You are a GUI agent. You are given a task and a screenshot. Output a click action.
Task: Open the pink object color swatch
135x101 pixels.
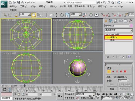coord(131,26)
